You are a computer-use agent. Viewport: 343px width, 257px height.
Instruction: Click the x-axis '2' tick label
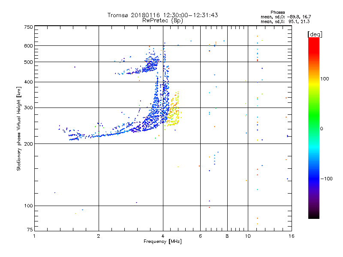pyautogui.click(x=99, y=236)
